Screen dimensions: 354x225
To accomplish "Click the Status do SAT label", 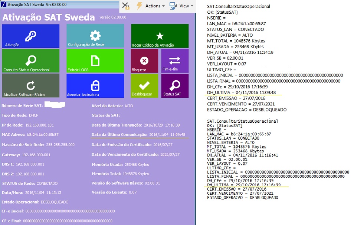I will [106, 115].
